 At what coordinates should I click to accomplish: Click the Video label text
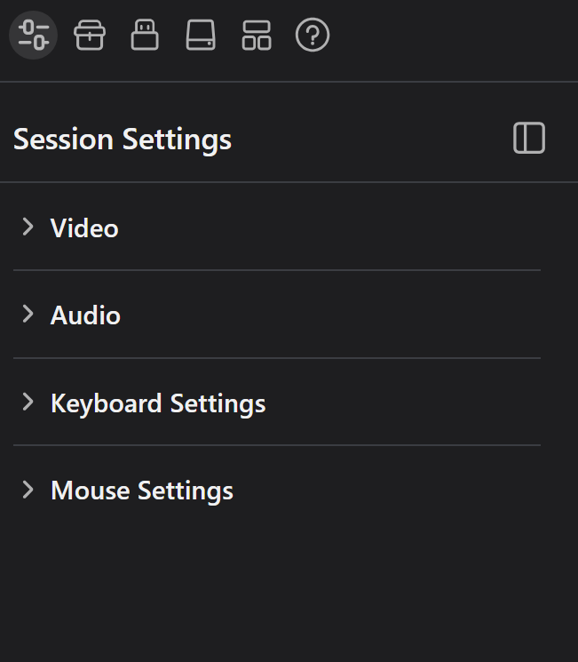[84, 228]
